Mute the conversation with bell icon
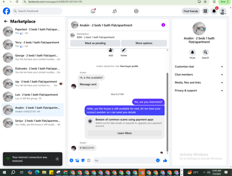 point(193,52)
